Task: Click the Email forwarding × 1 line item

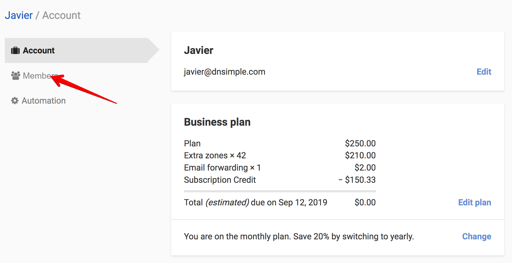Action: [x=222, y=168]
